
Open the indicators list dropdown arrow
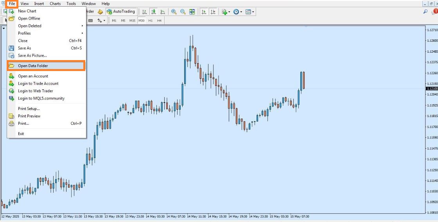coord(229,12)
